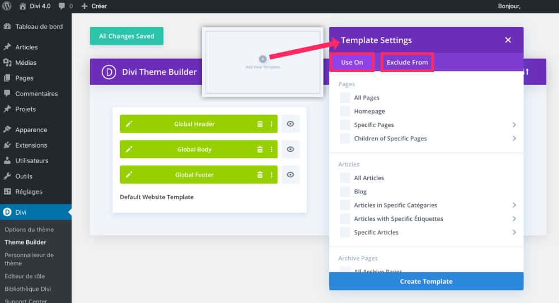This screenshot has height=303, width=559.
Task: Toggle Global Header visibility eye
Action: pos(290,124)
